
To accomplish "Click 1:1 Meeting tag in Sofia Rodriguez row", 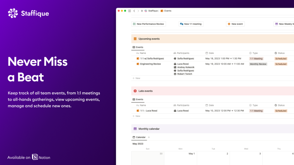I will [256, 59].
